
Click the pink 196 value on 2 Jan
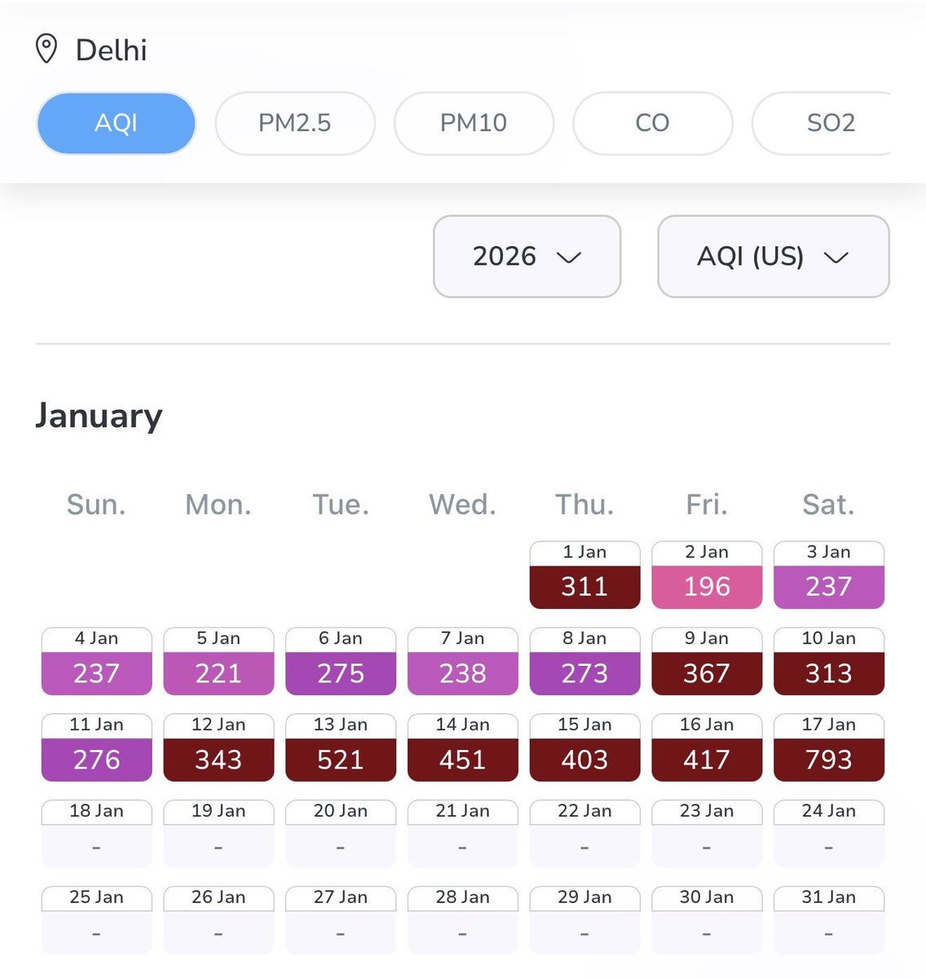point(707,587)
